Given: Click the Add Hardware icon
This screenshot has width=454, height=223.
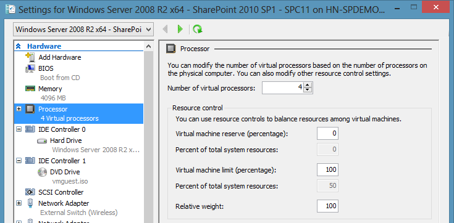Looking at the screenshot, I should click(x=30, y=57).
